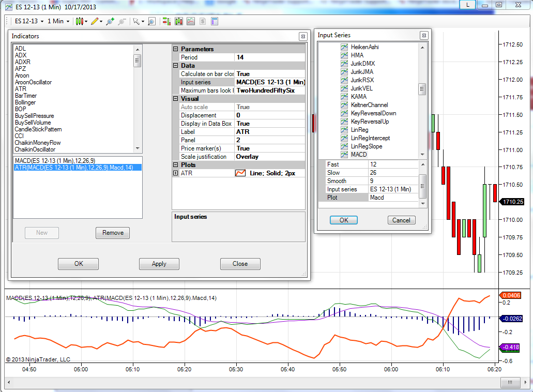Click the L link button in title bar
The image size is (533, 392).
pos(468,5)
